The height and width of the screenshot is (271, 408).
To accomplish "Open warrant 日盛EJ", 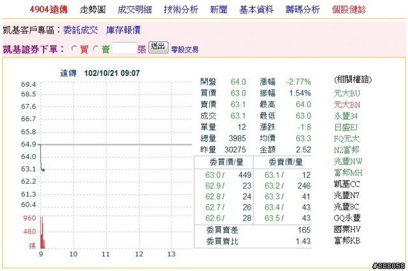I will tap(346, 128).
